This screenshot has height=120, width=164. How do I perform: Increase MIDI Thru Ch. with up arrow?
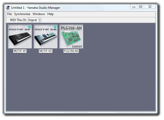coord(40,19)
